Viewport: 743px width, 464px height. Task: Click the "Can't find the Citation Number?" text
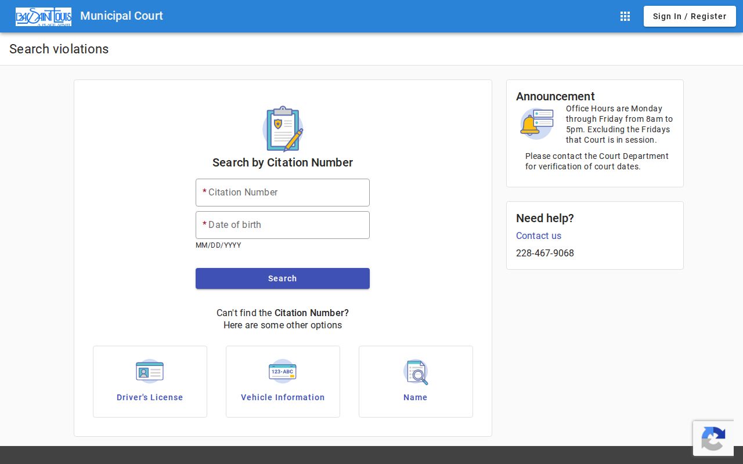point(283,313)
